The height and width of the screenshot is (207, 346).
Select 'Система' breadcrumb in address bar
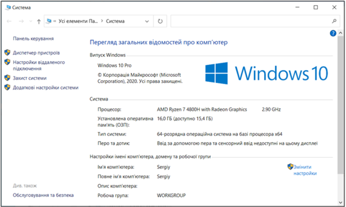coord(115,21)
